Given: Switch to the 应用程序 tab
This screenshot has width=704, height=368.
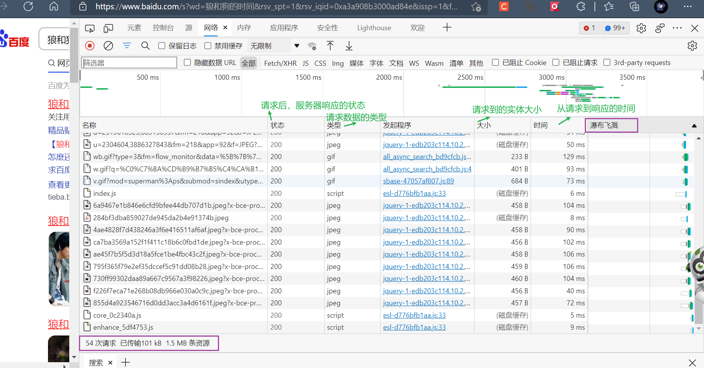Looking at the screenshot, I should [284, 28].
